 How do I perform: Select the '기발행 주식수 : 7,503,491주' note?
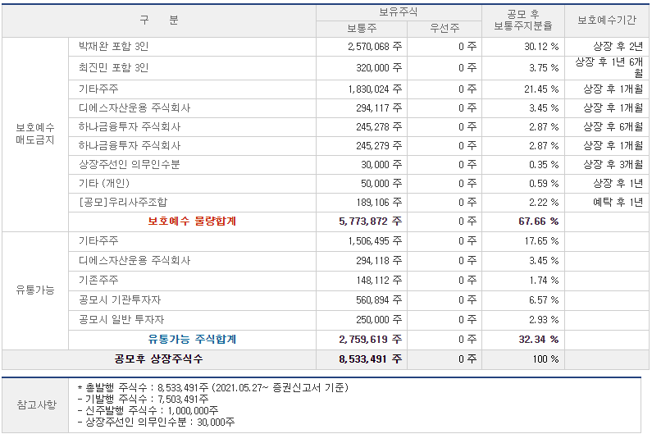coord(143,400)
